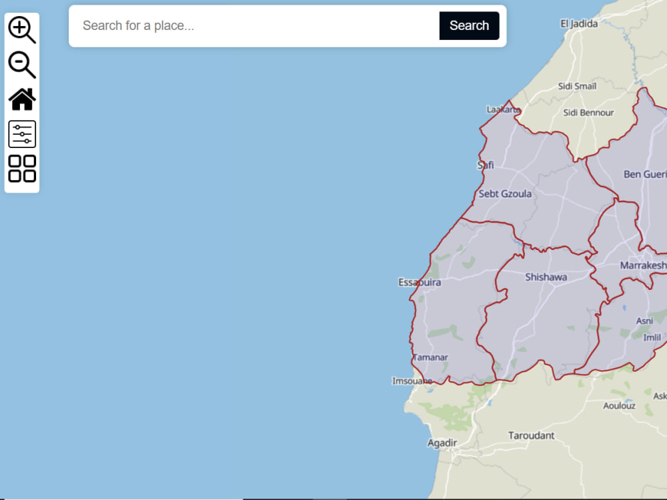
Task: Select the Sebt Gzoula label
Action: 506,194
